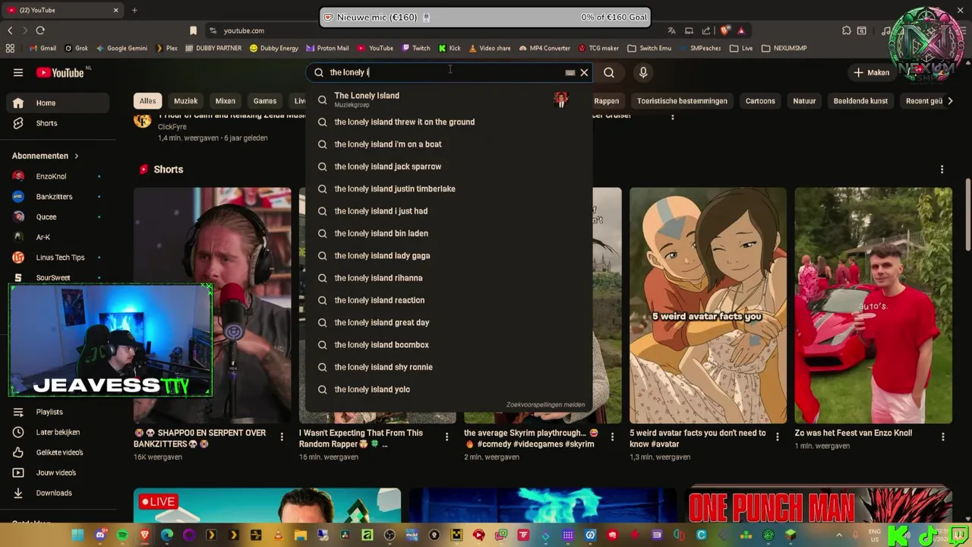972x547 pixels.
Task: Expand the Abonnementen section
Action: click(x=45, y=156)
